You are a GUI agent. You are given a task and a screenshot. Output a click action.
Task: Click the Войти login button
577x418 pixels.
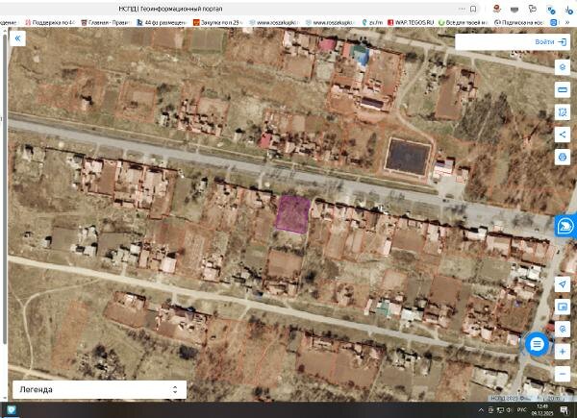tap(550, 42)
